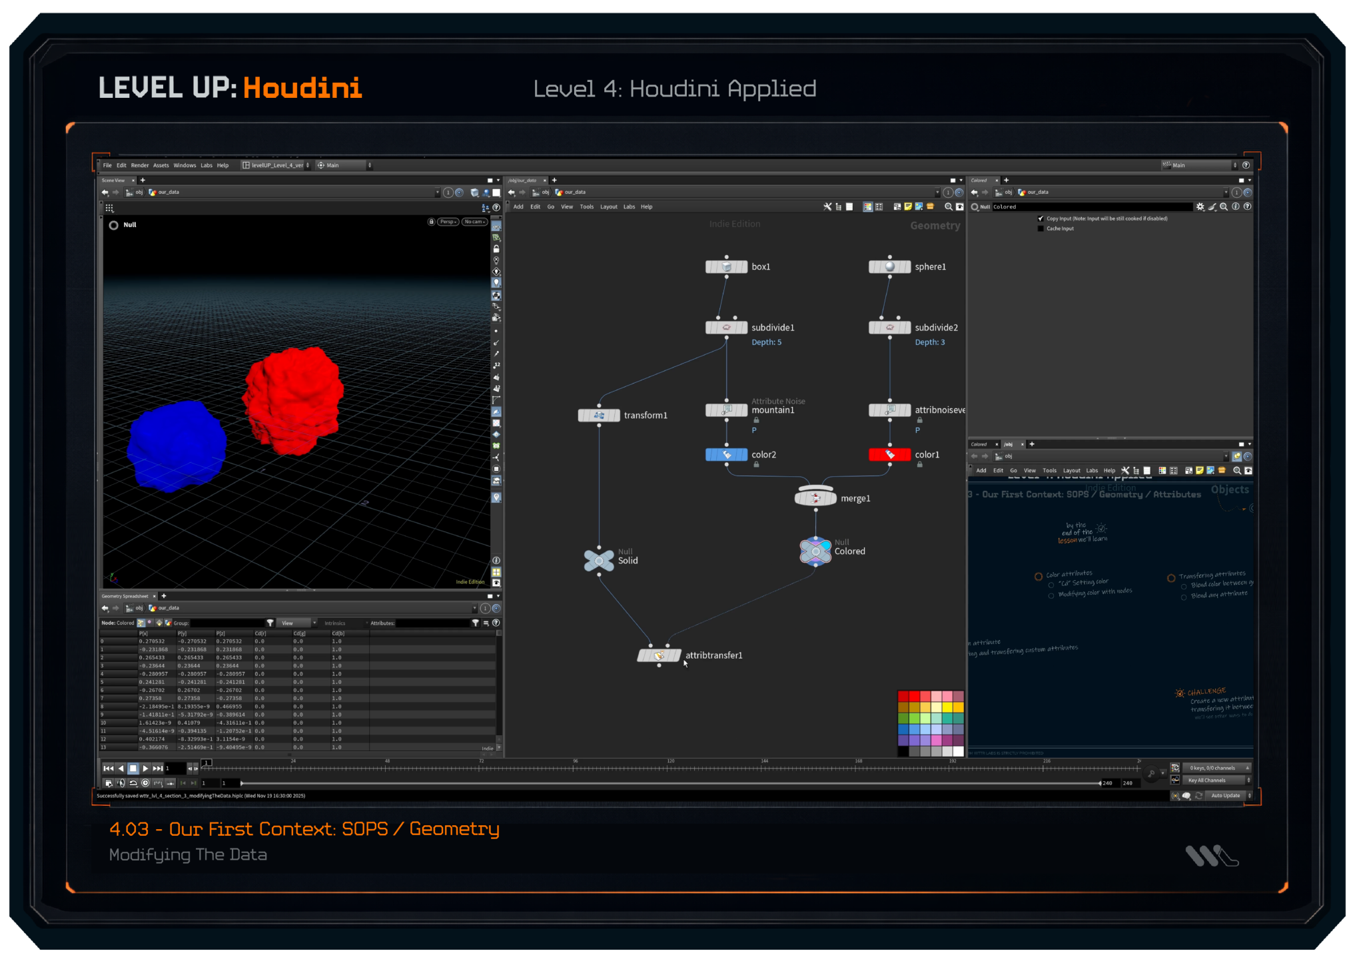Screen dimensions: 1351x959
Task: Toggle real-time playback clock icon
Action: 145,783
